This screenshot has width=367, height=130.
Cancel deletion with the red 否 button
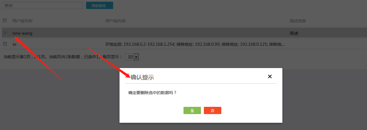(213, 111)
